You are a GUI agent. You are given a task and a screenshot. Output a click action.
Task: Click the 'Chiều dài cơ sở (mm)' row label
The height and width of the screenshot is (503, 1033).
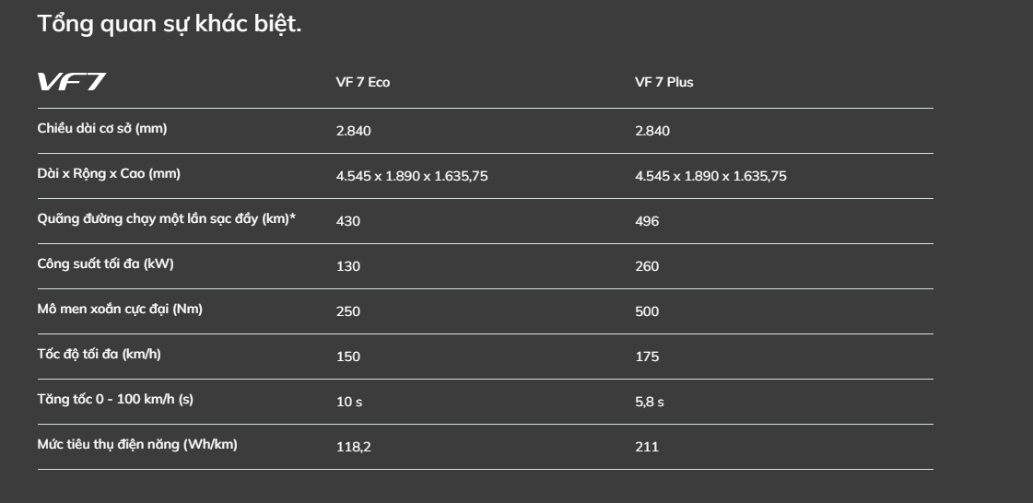(x=102, y=129)
